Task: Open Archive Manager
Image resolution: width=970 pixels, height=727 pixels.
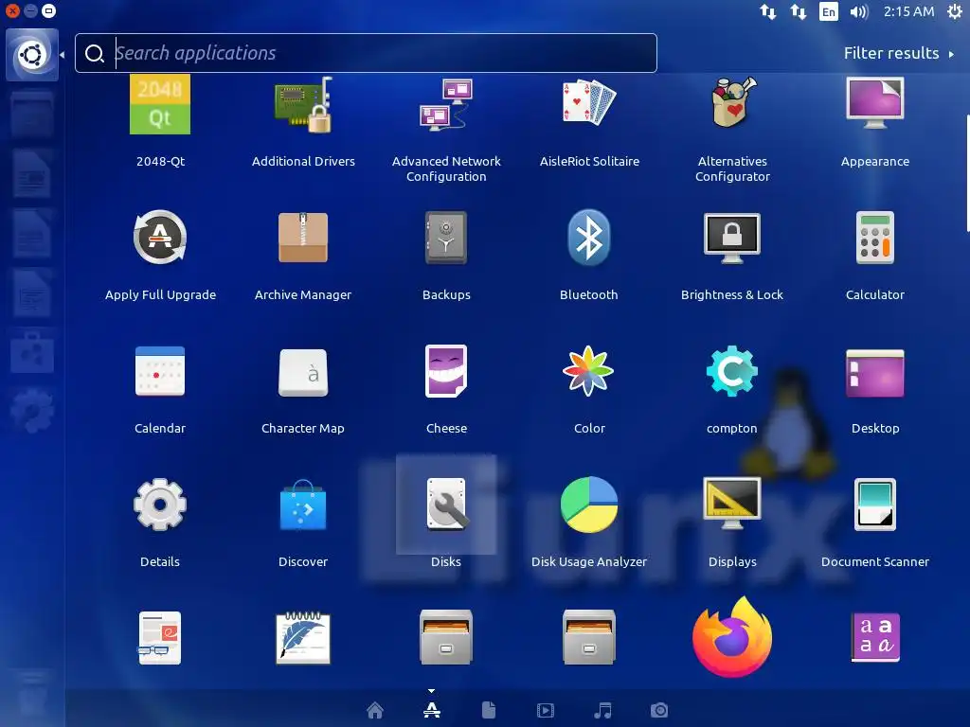Action: tap(303, 238)
